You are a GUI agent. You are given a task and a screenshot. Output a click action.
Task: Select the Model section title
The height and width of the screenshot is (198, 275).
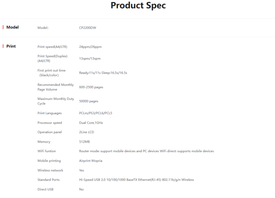(x=12, y=27)
